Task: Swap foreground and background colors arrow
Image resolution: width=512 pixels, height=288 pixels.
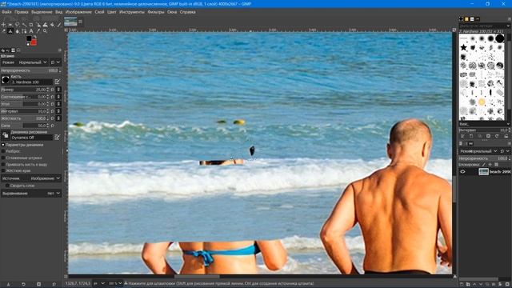Action: click(x=35, y=37)
